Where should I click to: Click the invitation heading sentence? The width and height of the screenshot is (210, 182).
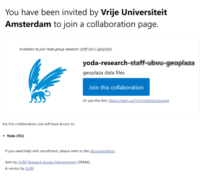(x=86, y=18)
